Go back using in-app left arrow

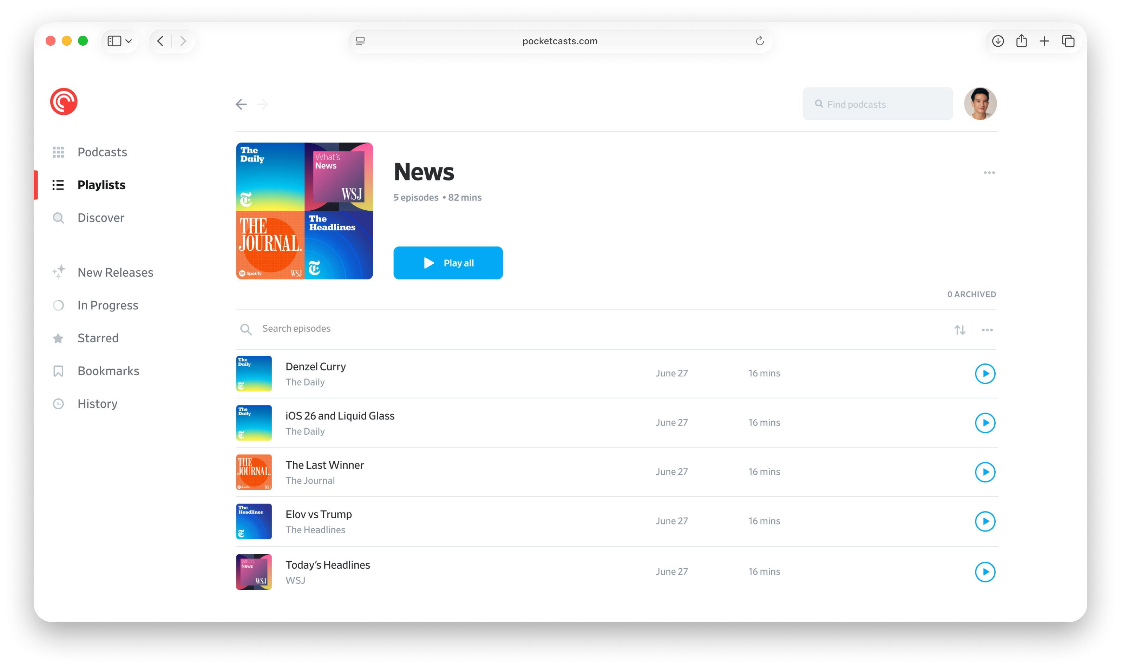(x=241, y=104)
